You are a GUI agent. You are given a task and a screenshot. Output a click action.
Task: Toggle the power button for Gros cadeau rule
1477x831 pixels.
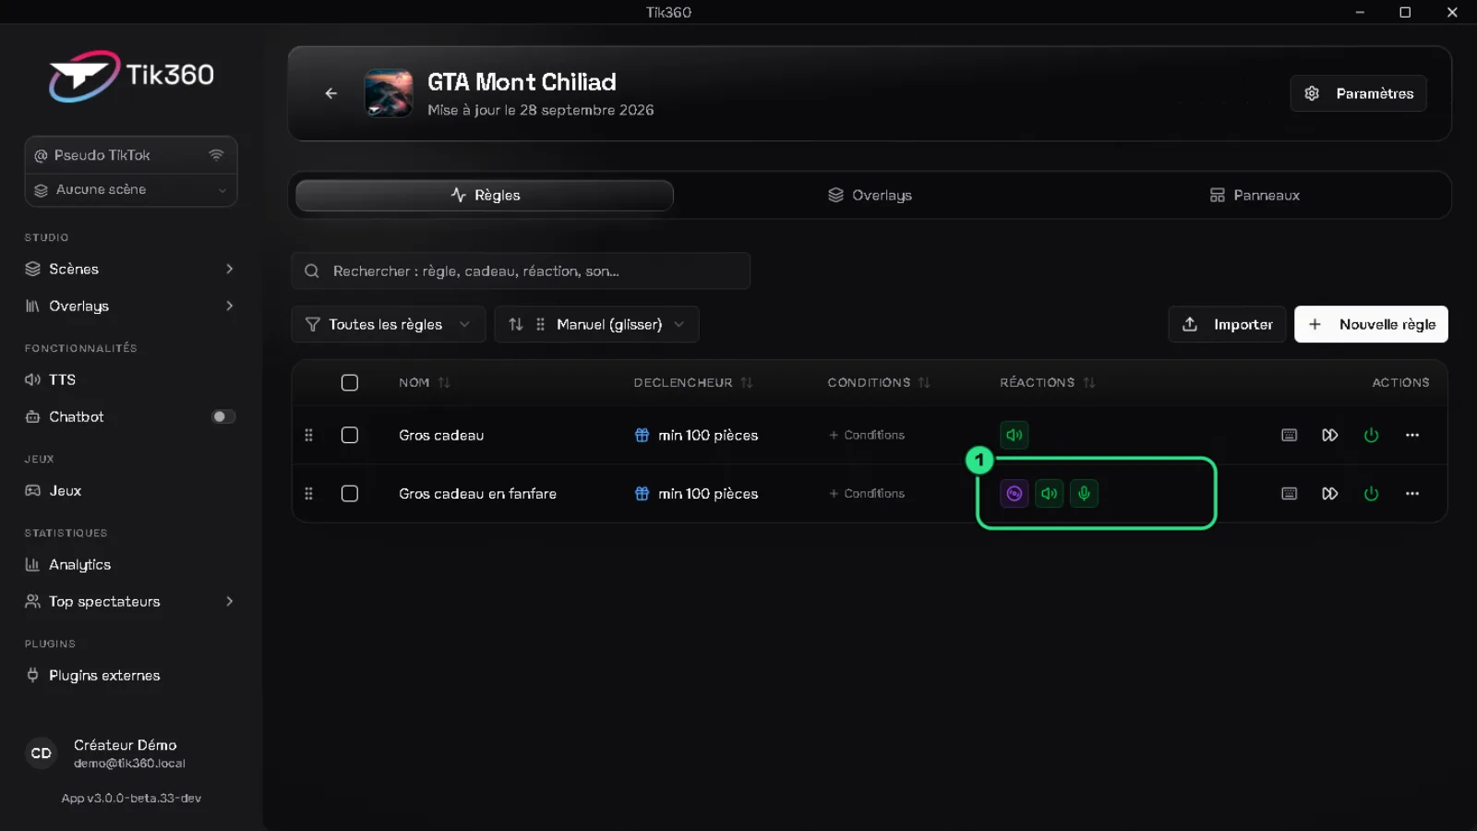coord(1371,435)
